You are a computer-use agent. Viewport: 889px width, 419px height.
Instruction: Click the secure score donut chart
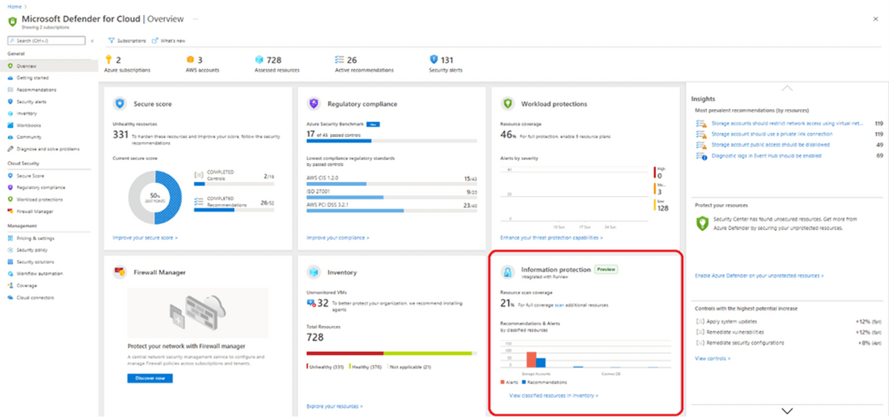point(155,197)
